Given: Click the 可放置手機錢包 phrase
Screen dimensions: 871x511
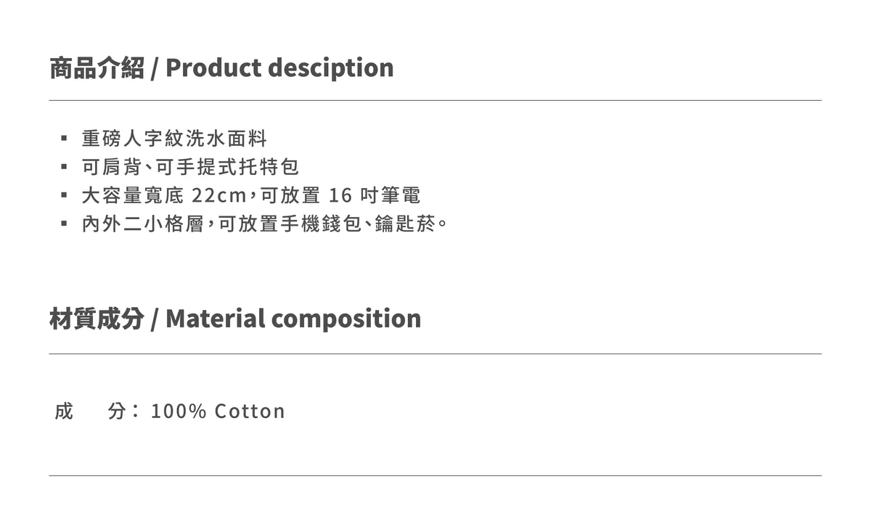Looking at the screenshot, I should 289,224.
